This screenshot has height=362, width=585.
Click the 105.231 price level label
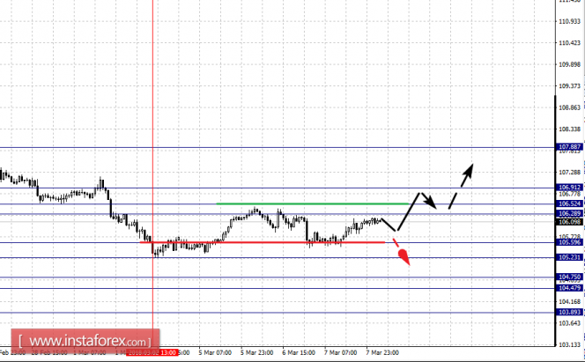click(568, 257)
